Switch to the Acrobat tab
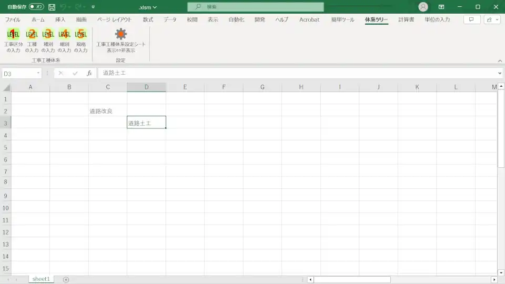The width and height of the screenshot is (505, 284). (309, 19)
